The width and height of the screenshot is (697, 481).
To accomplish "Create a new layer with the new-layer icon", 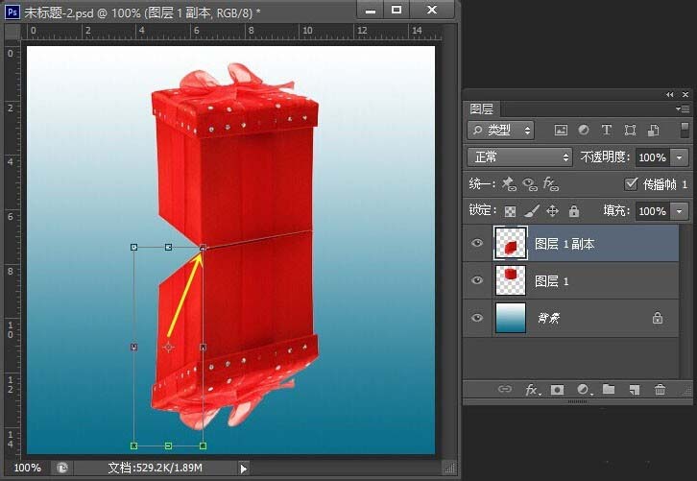I will pyautogui.click(x=634, y=390).
